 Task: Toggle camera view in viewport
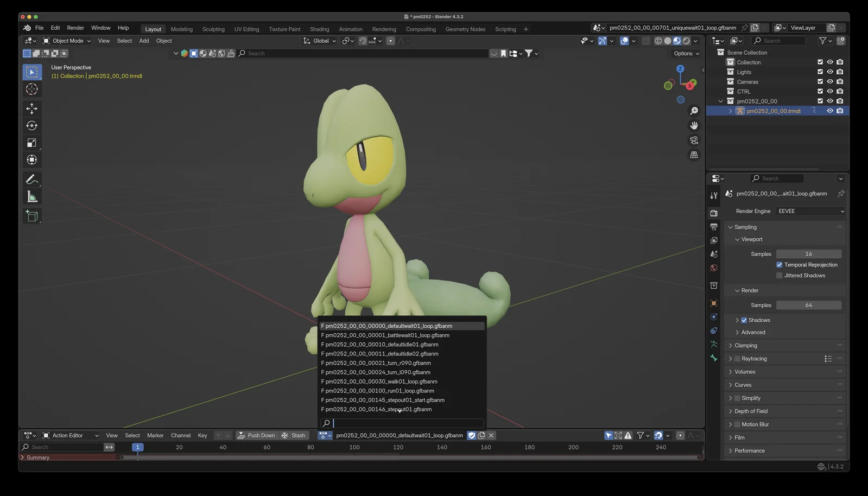[694, 140]
